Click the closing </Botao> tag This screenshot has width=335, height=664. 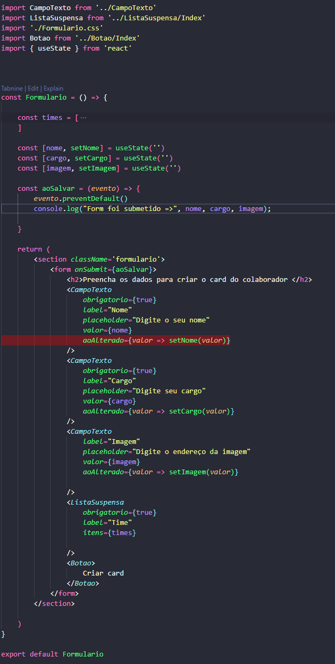(x=83, y=584)
